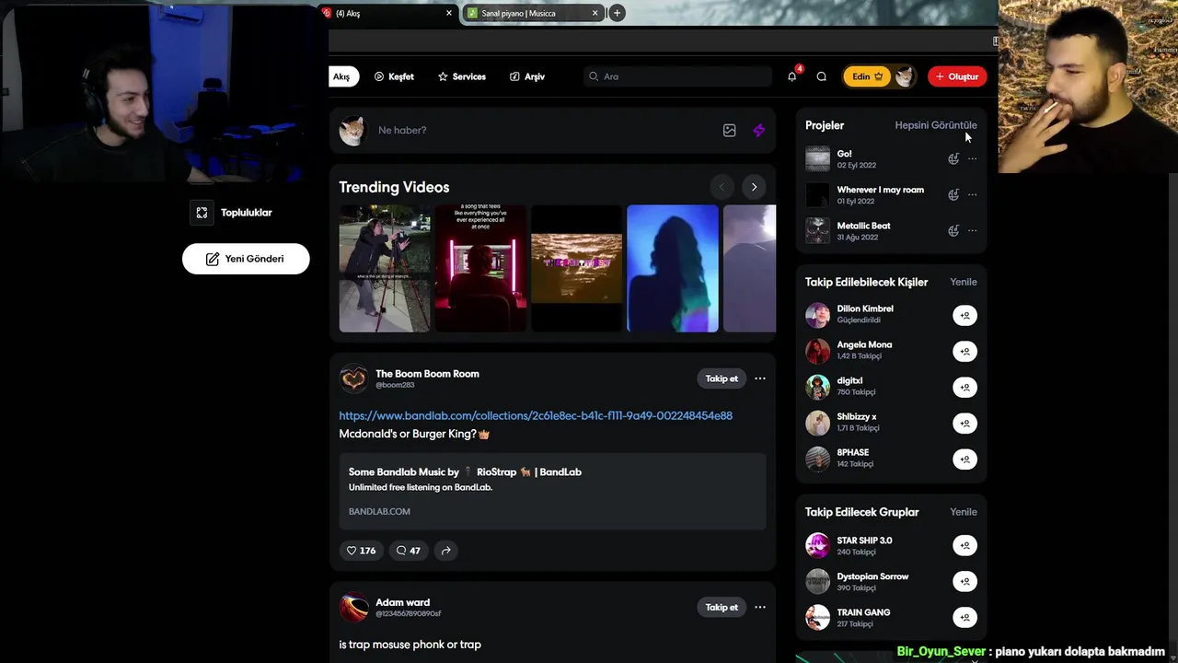
Task: Open the Services menu
Action: (x=462, y=76)
